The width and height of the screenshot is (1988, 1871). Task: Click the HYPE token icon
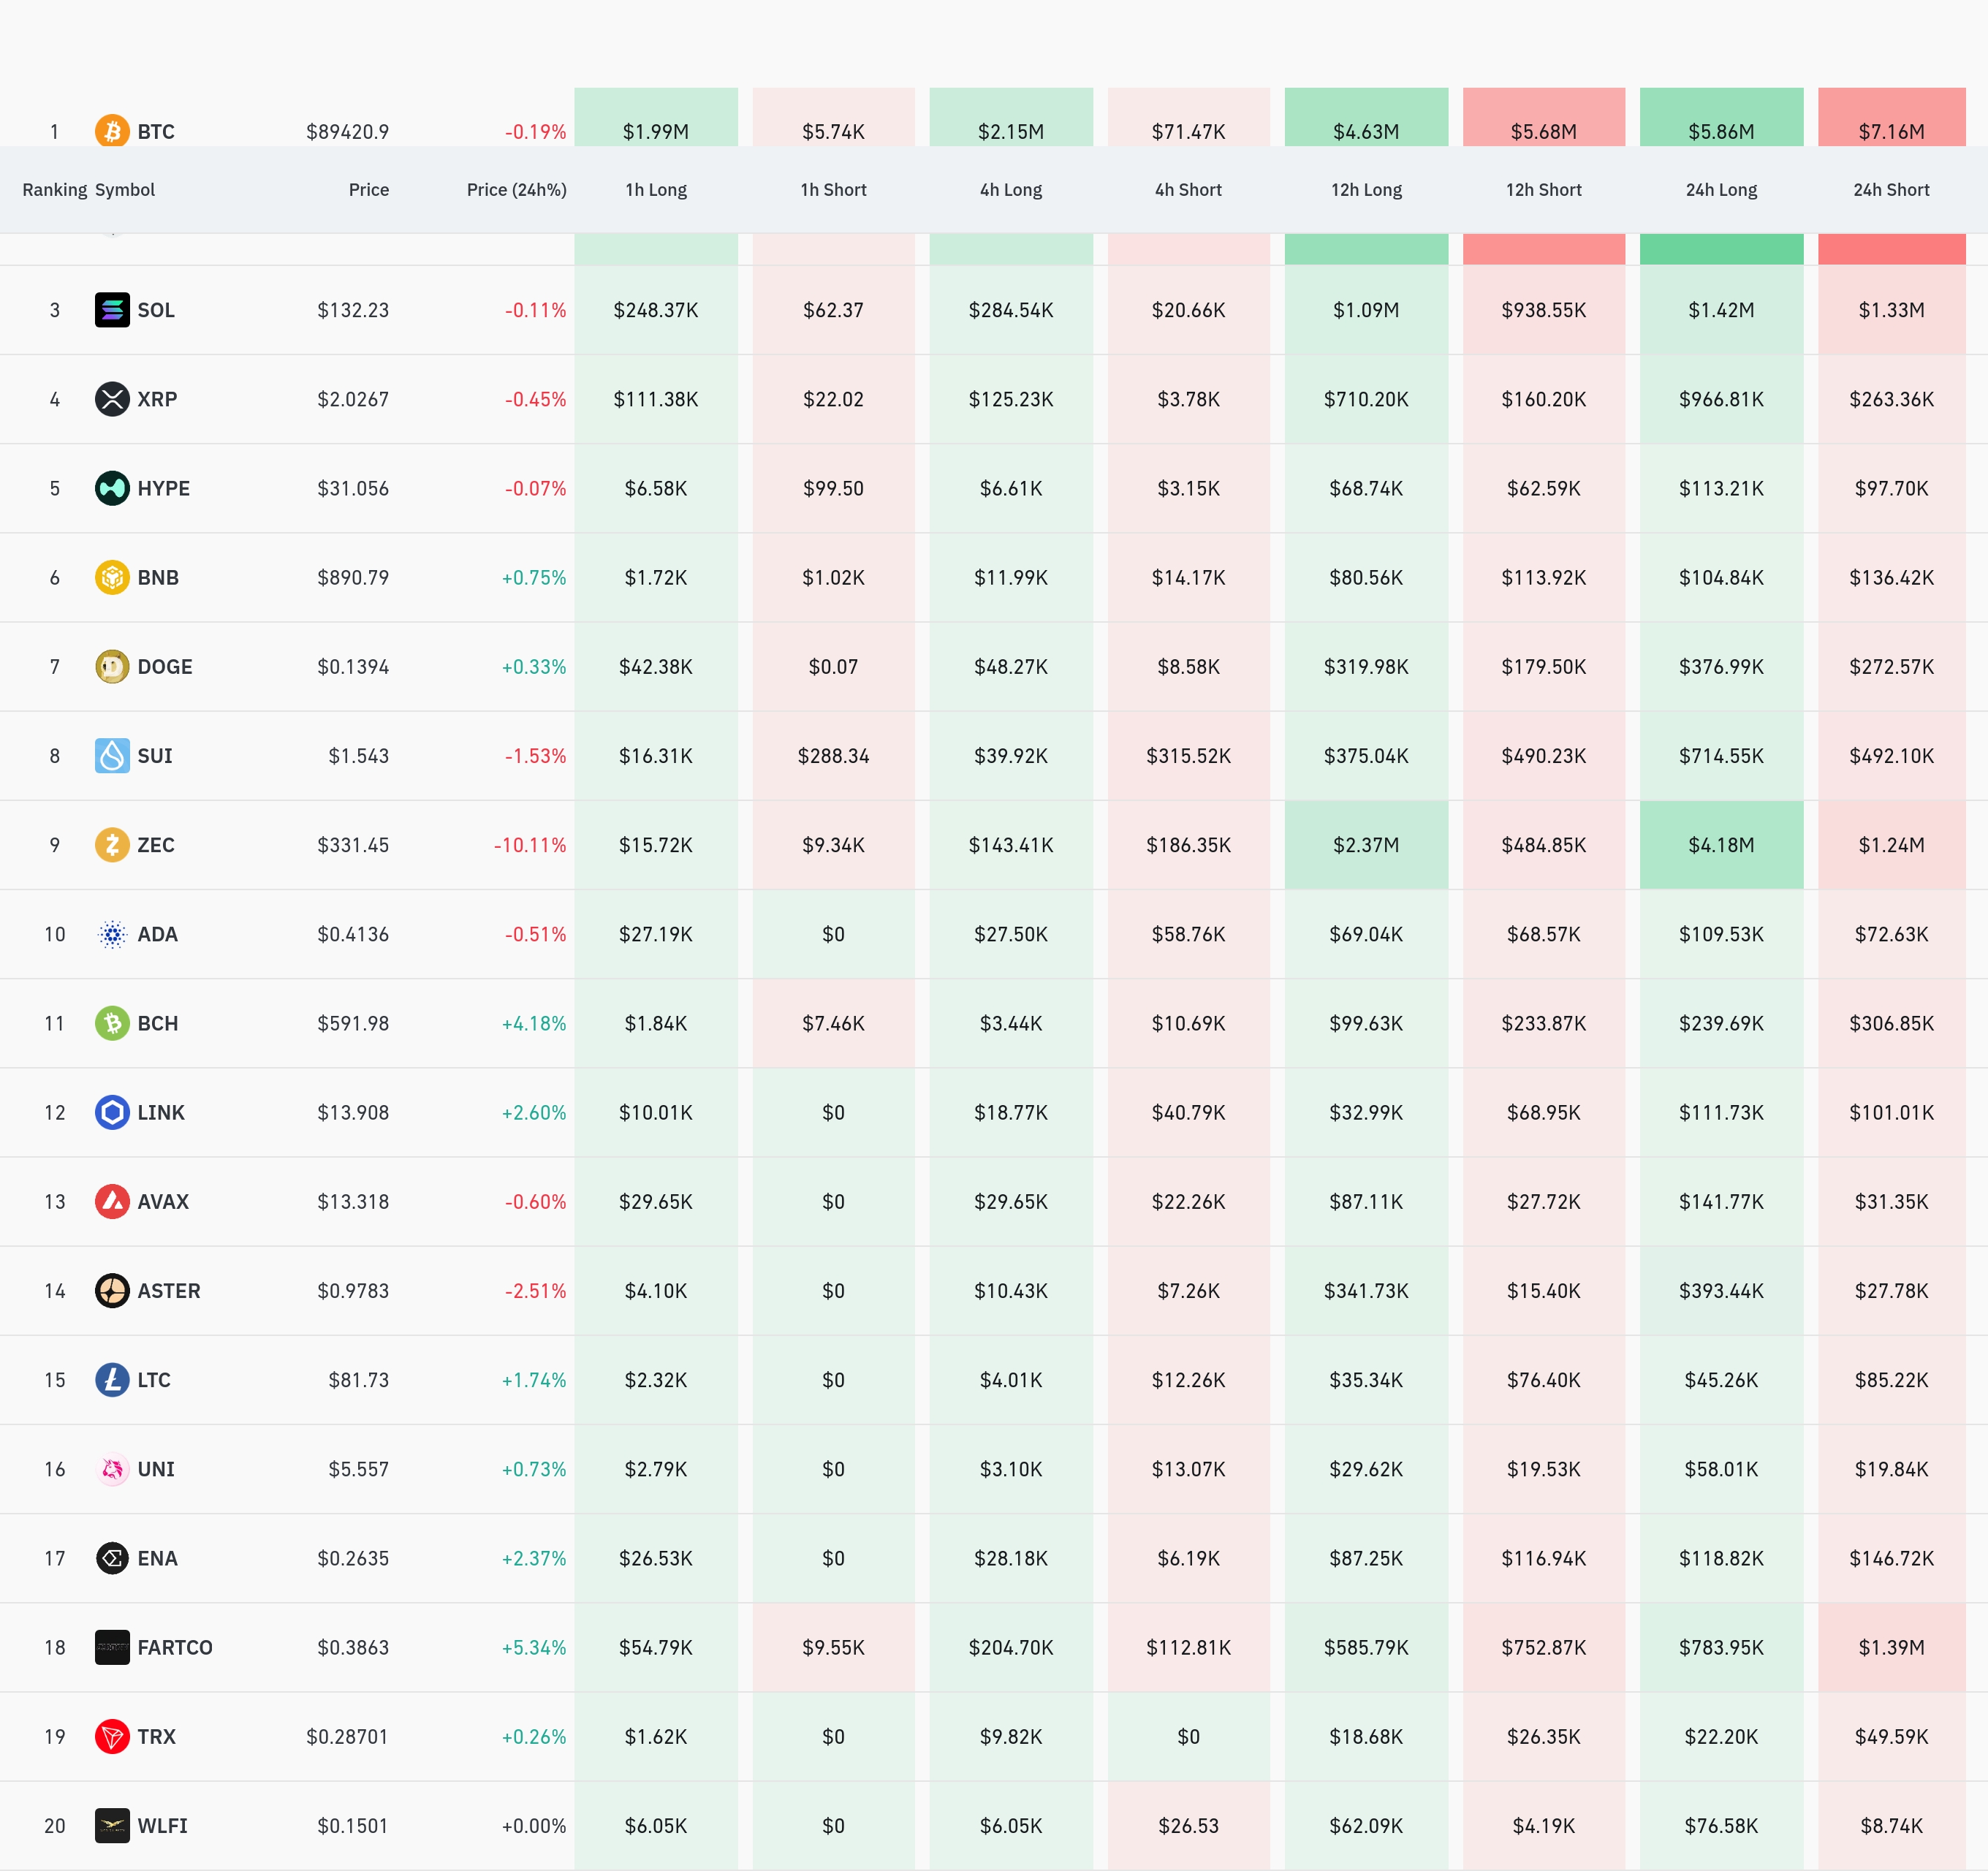tap(112, 488)
